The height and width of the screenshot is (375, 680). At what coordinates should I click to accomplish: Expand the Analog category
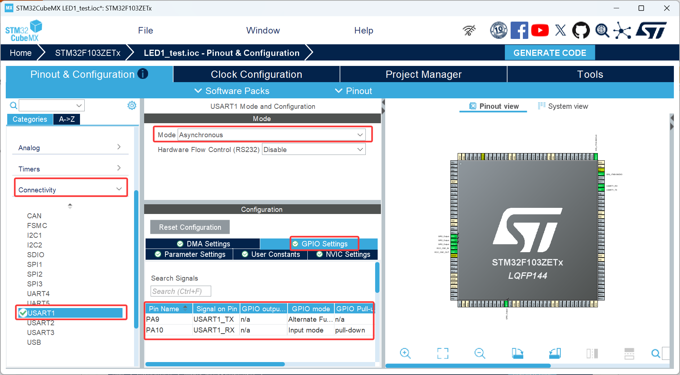[x=70, y=148]
